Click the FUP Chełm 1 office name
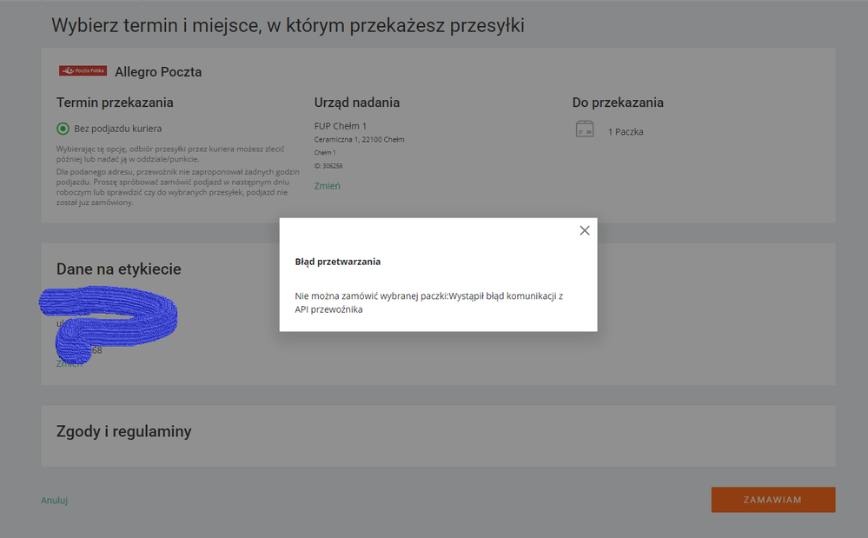 click(340, 126)
